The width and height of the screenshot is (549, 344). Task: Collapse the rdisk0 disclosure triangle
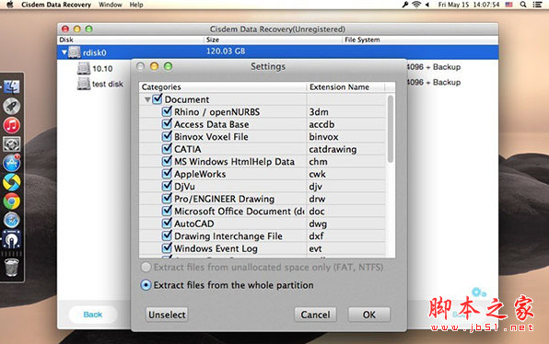coord(64,52)
